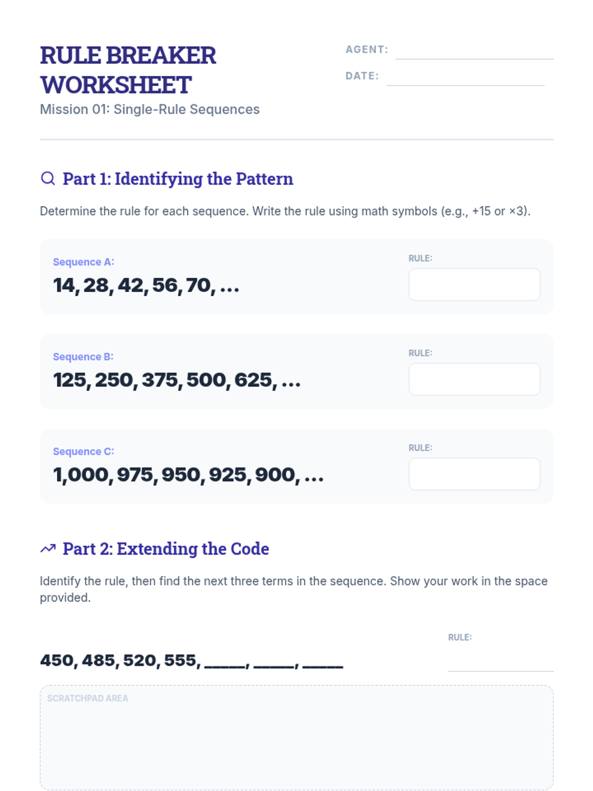593x791 pixels.
Task: Click the Part 2 rule answer line
Action: (500, 661)
